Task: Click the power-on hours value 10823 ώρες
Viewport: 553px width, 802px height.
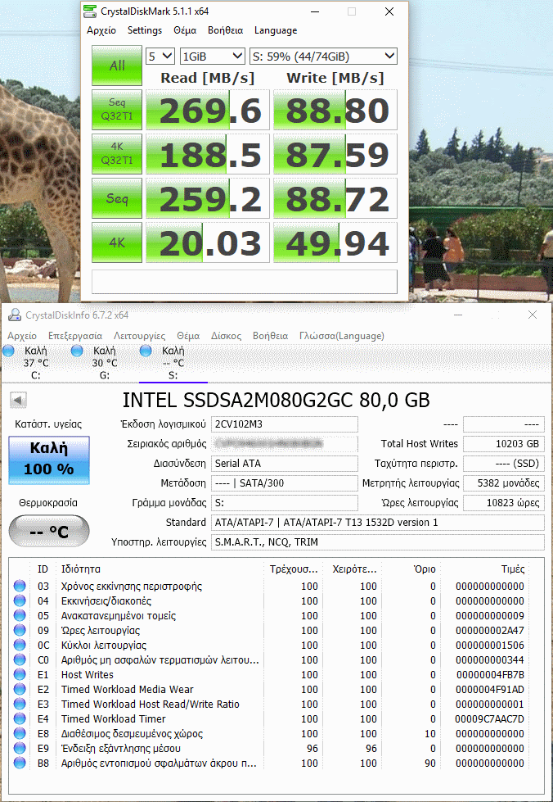Action: point(503,502)
